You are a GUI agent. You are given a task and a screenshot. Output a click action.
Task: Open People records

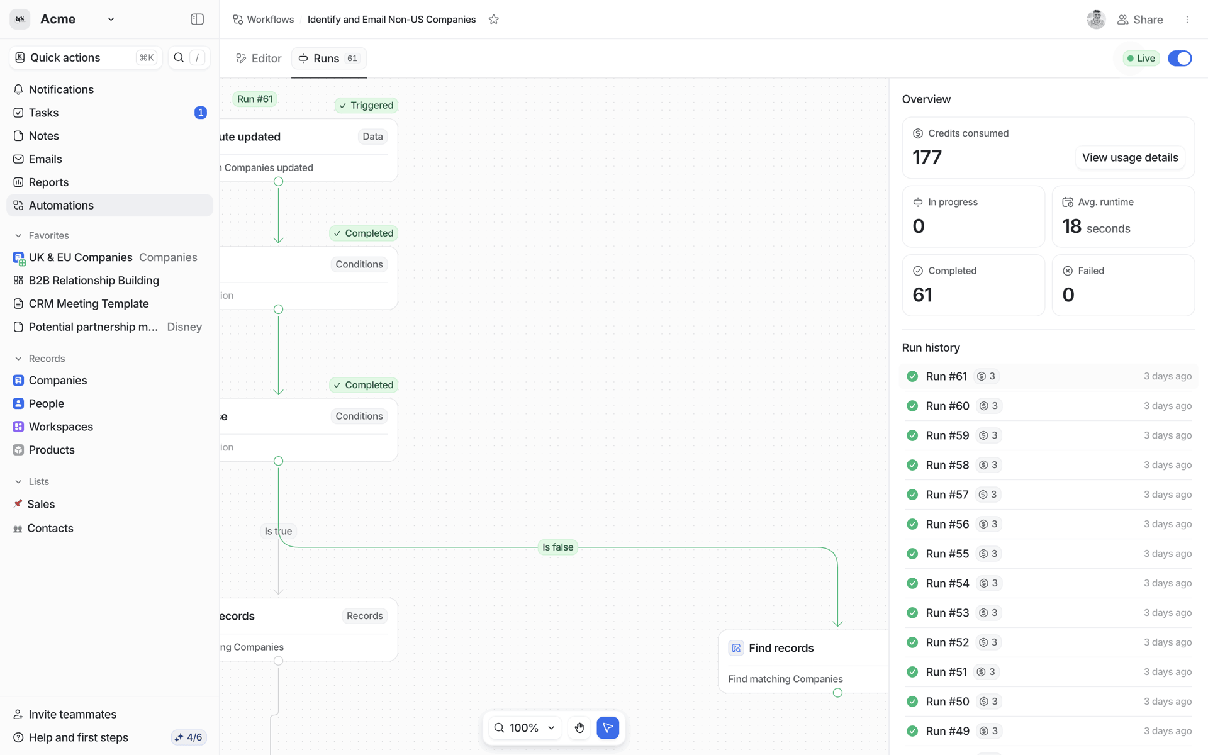[109, 404]
